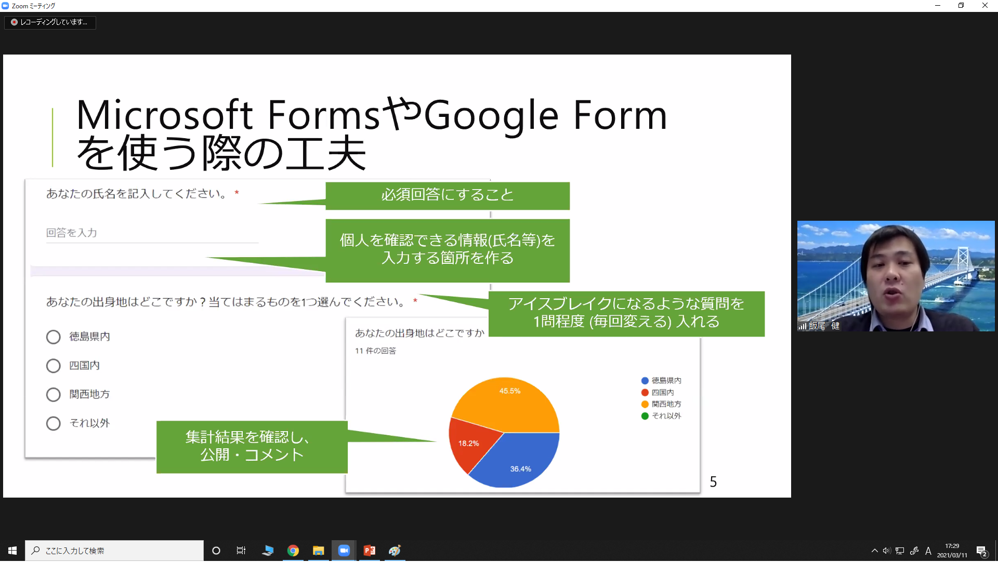The height and width of the screenshot is (562, 998).
Task: Click the green それ以外 legend dot
Action: [x=645, y=417]
